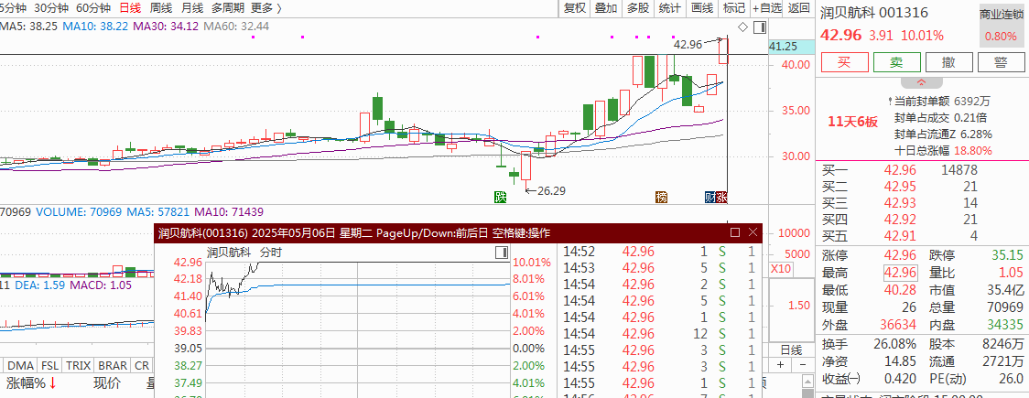This screenshot has width=1029, height=398.
Task: Click the 复权 toolbar button
Action: point(574,8)
